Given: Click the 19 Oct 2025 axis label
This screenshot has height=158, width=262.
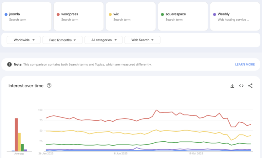Looking at the screenshot, I should [x=196, y=153].
